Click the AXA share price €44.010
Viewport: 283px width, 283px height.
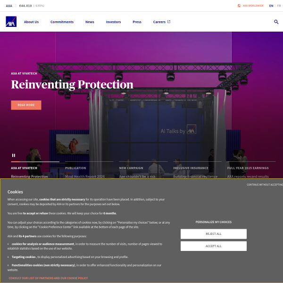(25, 6)
